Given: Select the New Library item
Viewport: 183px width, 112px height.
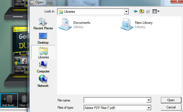Looking at the screenshot, I should pos(136,25).
